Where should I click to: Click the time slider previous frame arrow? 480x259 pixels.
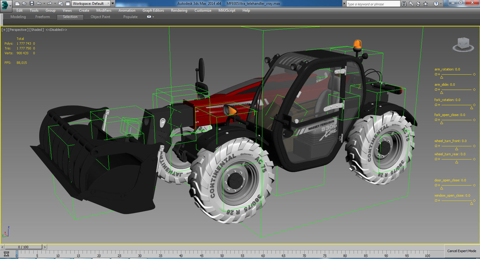coord(2,247)
